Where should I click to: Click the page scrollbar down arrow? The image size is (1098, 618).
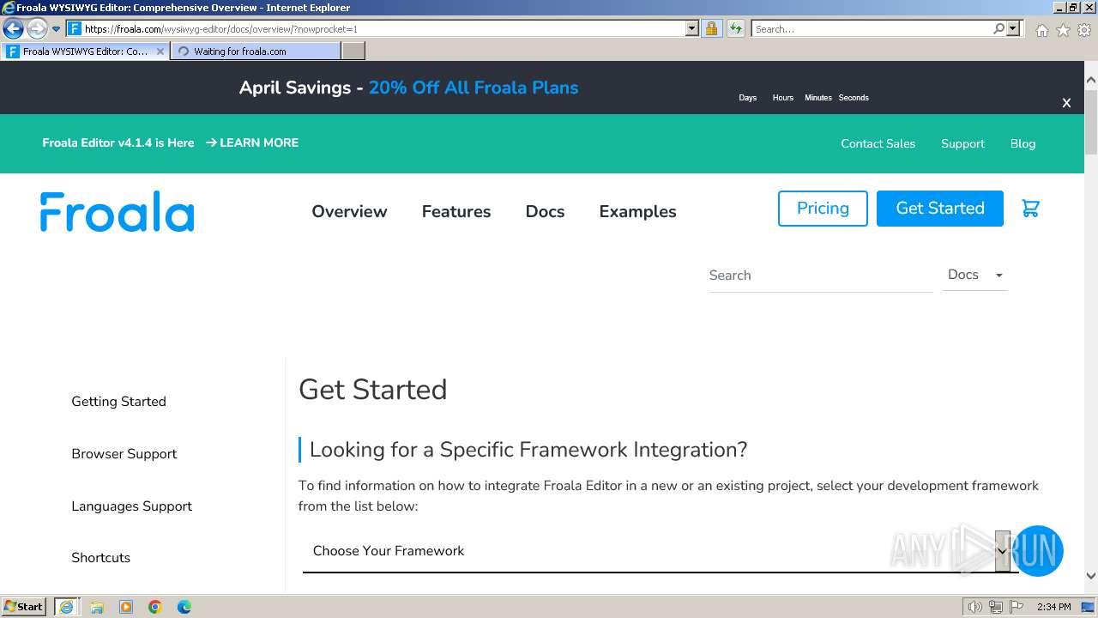1091,576
